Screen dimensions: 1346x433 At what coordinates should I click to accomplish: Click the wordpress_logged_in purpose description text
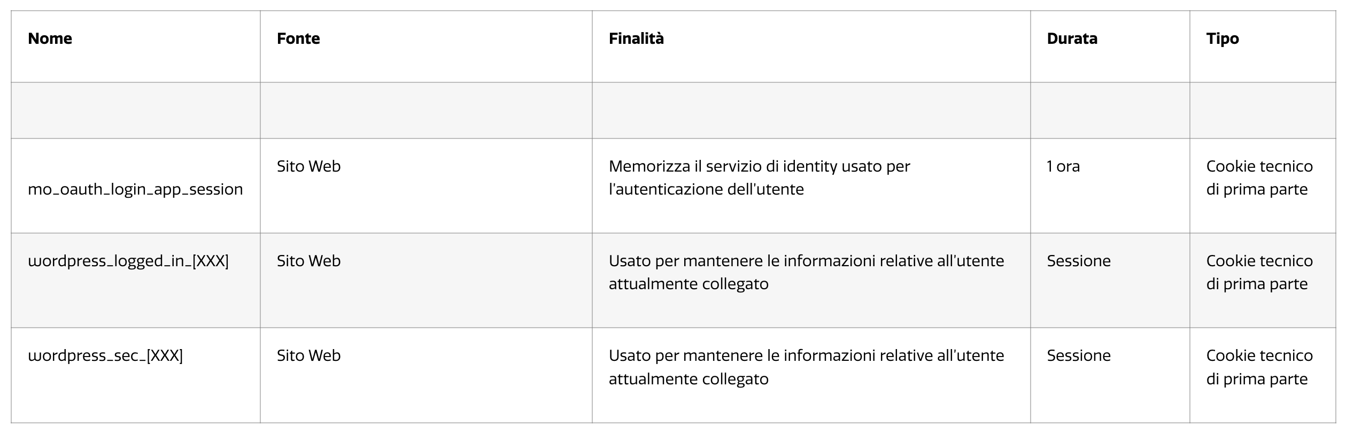coord(806,272)
